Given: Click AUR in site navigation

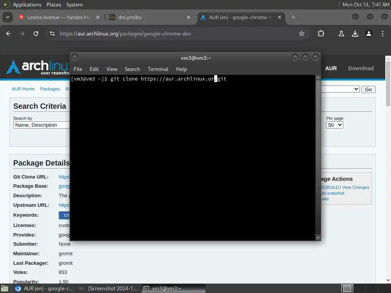Looking at the screenshot, I should tap(331, 68).
